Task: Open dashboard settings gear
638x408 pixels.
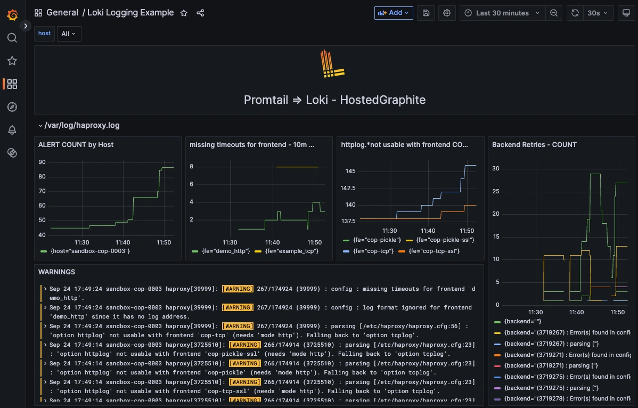Action: point(447,13)
